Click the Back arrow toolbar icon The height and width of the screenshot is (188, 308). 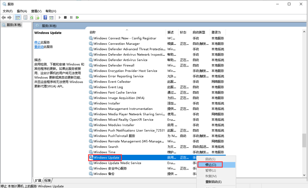click(x=3, y=18)
